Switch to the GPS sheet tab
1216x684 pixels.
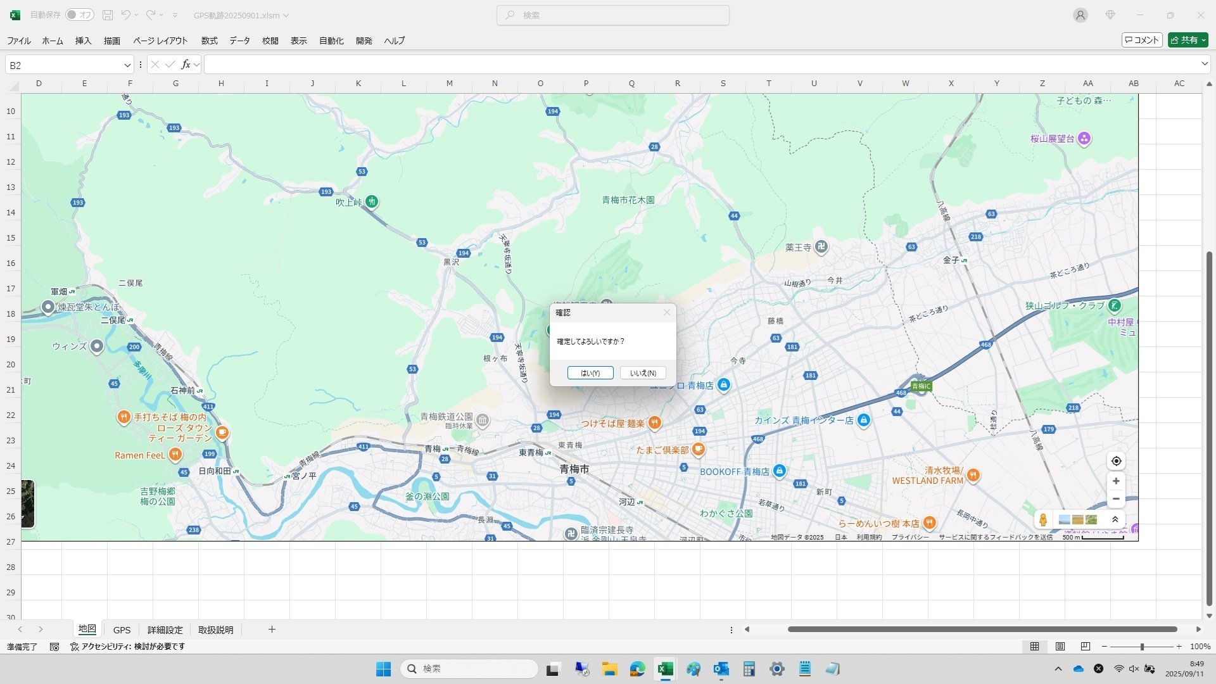[x=122, y=630]
